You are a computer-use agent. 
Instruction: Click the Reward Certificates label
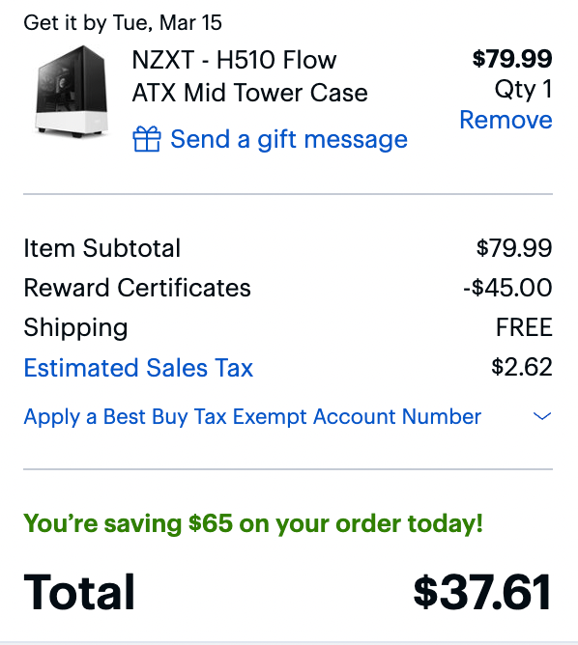pyautogui.click(x=137, y=288)
